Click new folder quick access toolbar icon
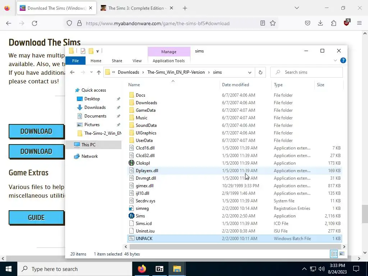 [91, 51]
